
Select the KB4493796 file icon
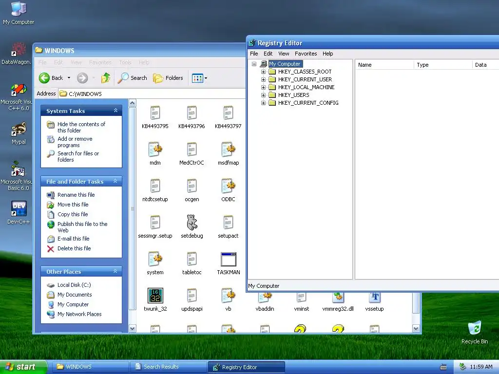(x=192, y=113)
